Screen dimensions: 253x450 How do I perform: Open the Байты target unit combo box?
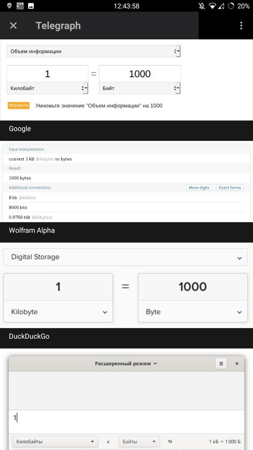139,442
